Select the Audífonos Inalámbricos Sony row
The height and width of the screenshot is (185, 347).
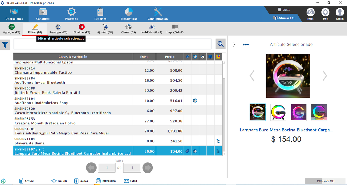point(118,101)
